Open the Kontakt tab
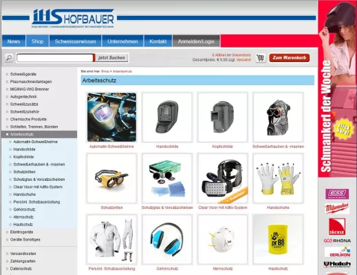This screenshot has width=357, height=275. pyautogui.click(x=158, y=41)
